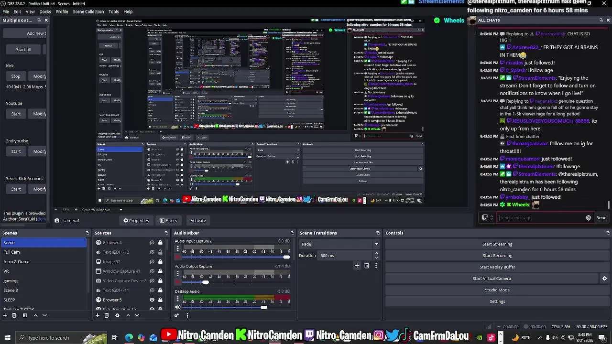The width and height of the screenshot is (612, 344).
Task: Show Image 57 source visibility
Action: (x=152, y=262)
